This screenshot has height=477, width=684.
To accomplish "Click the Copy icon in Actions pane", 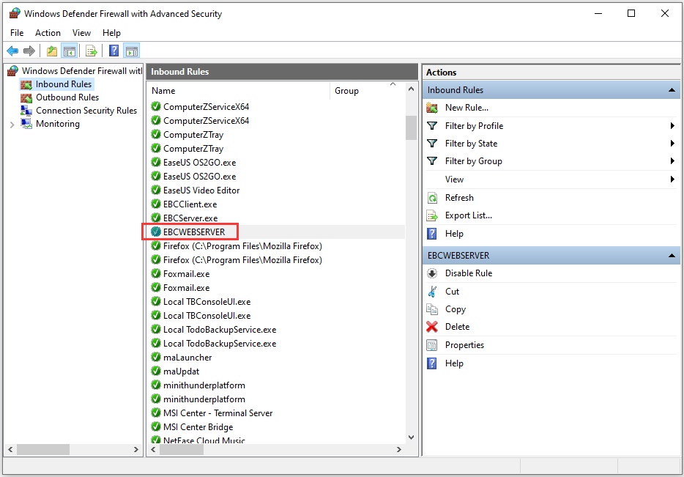I will coord(432,309).
